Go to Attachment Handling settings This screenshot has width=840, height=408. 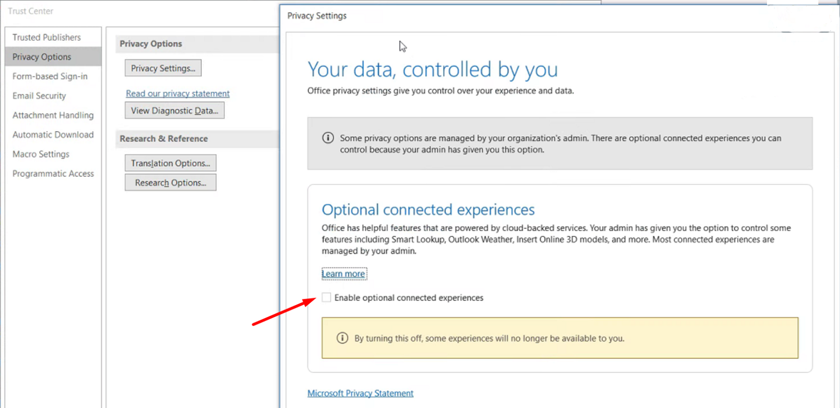(x=53, y=115)
